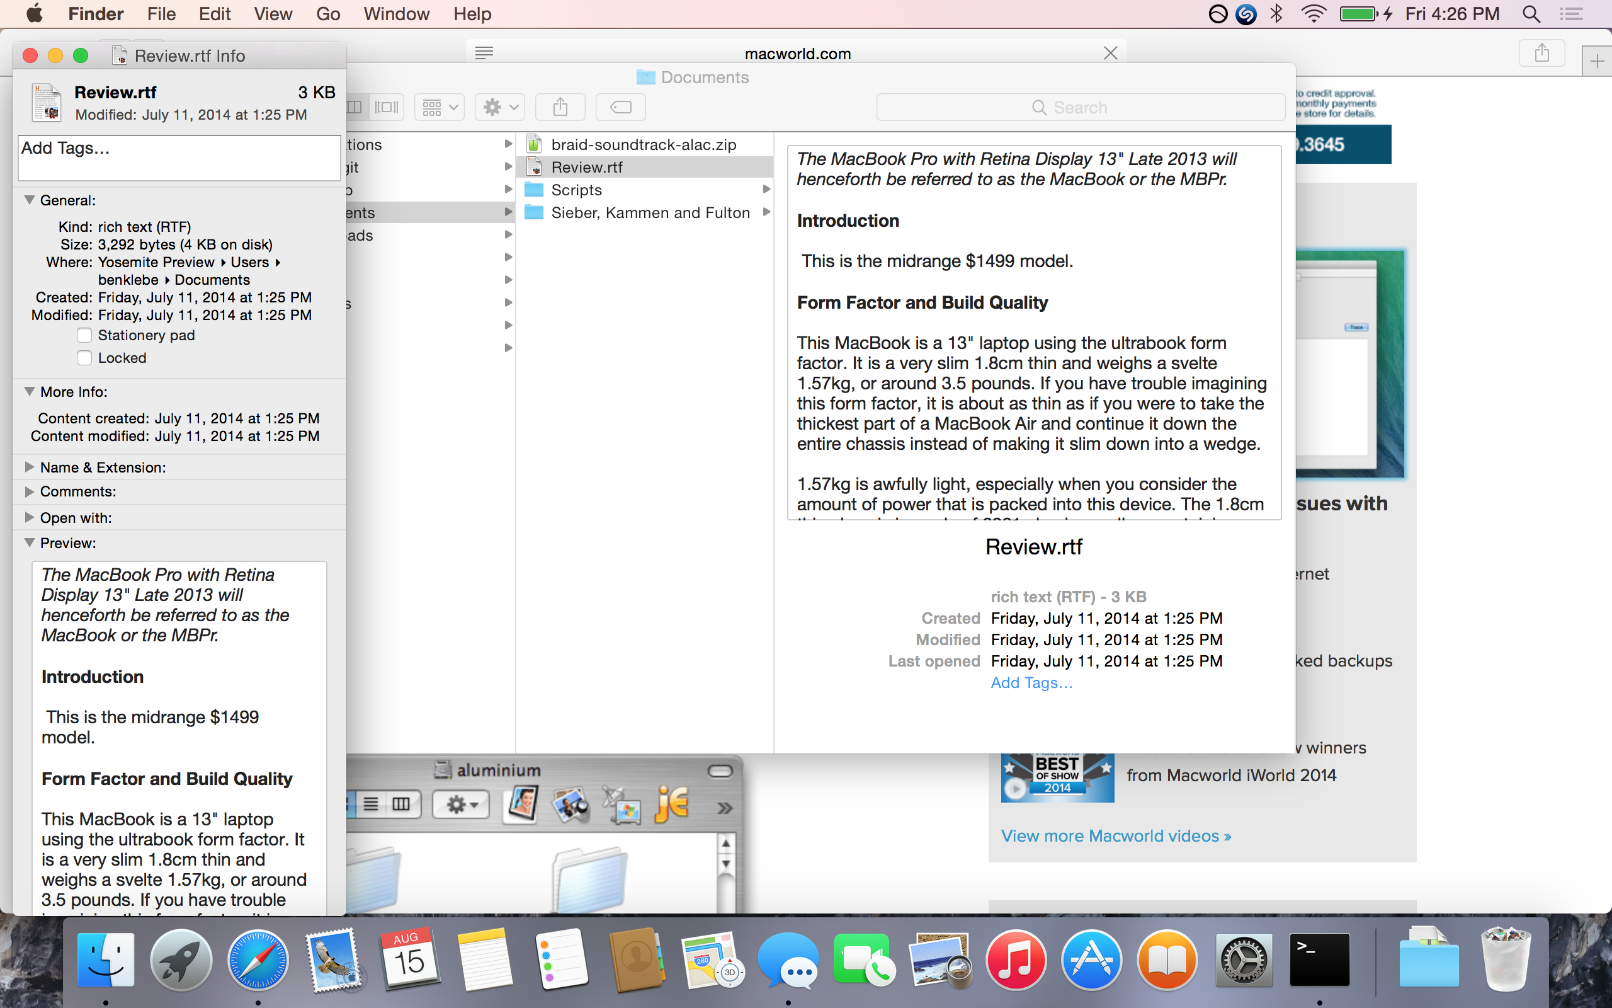Open Finder from the Dock

tap(105, 960)
